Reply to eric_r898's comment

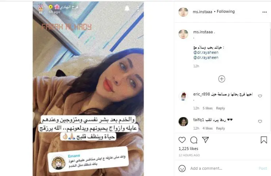(x=220, y=108)
